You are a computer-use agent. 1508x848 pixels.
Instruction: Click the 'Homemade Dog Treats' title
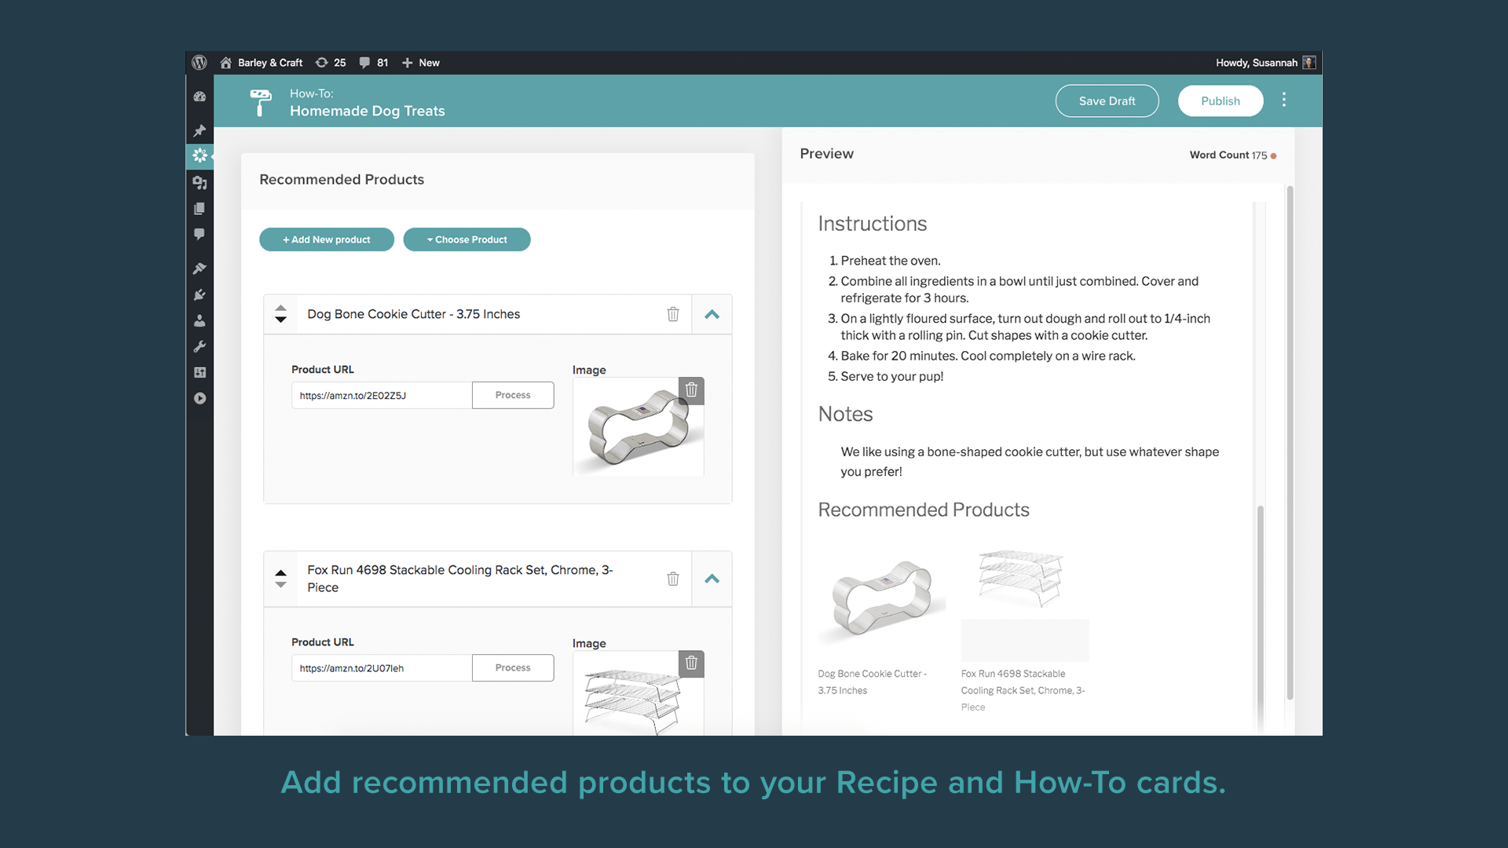pos(367,111)
